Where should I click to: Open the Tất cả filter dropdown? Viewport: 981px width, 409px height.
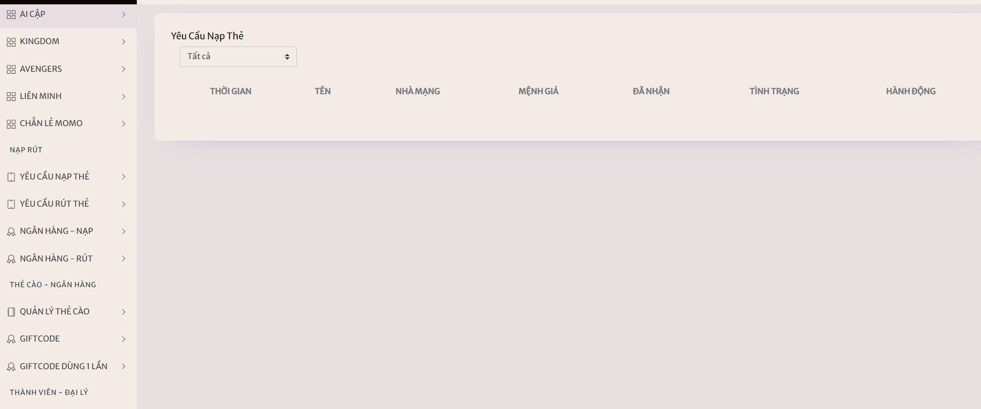(238, 57)
